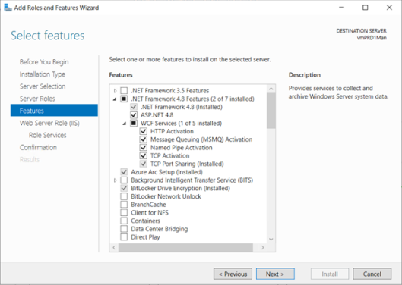This screenshot has width=402, height=285.
Task: Open the Role Services step
Action: tap(48, 135)
